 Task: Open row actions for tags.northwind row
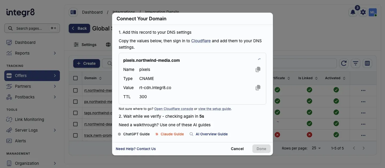click(x=363, y=113)
